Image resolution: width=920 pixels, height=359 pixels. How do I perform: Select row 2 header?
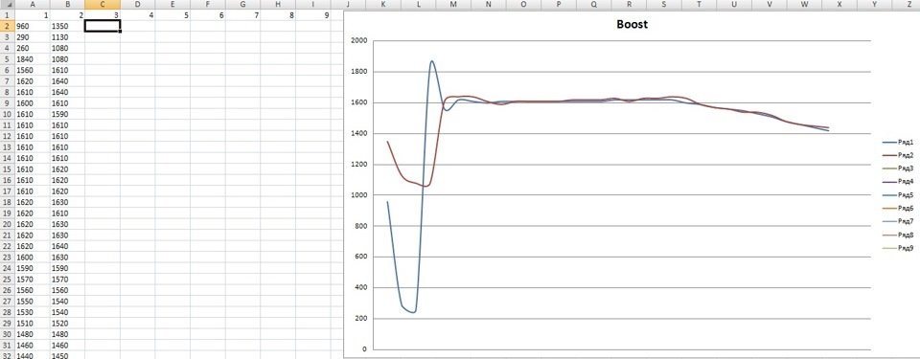[x=7, y=26]
